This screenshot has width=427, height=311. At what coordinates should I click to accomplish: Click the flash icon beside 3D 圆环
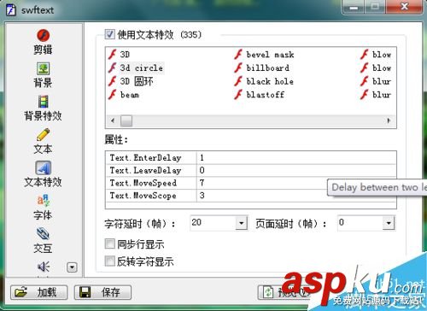(113, 81)
